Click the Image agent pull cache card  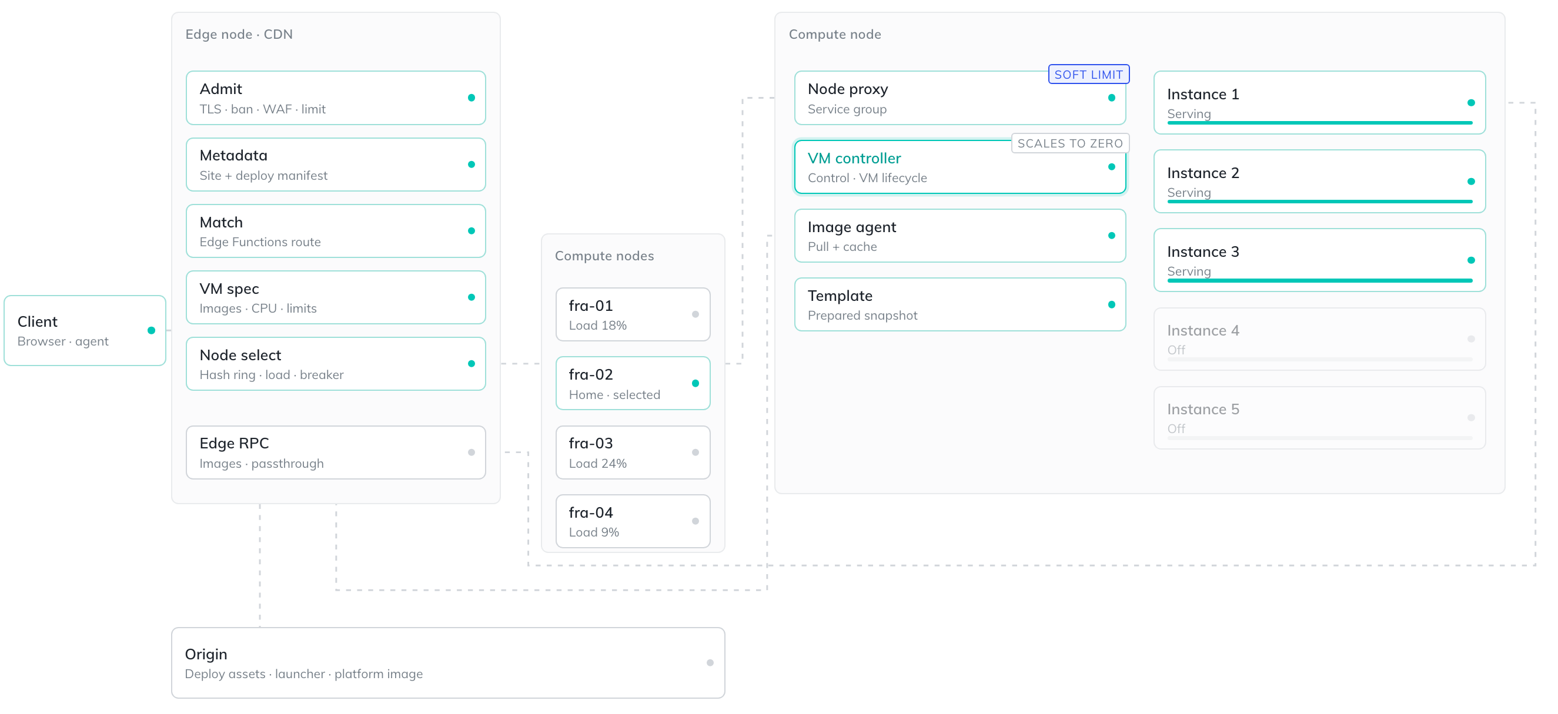(x=960, y=236)
